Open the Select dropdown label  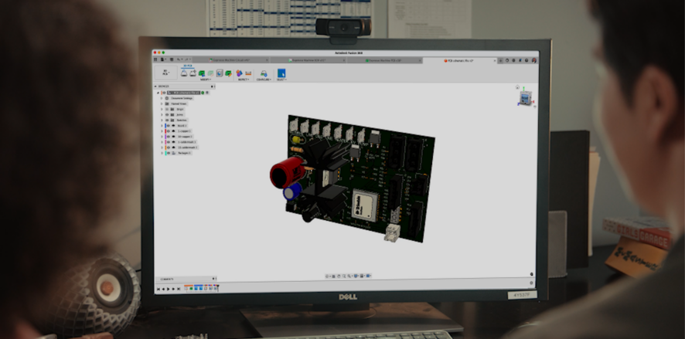(281, 80)
